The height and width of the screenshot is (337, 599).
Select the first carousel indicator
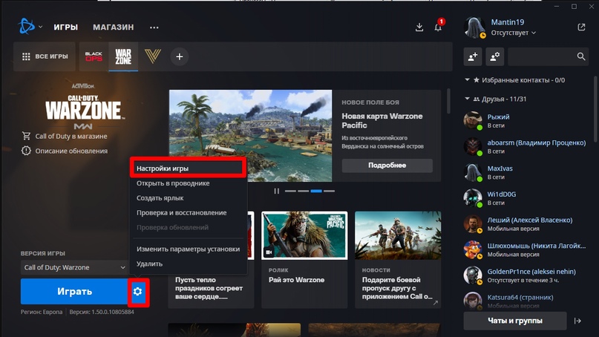point(290,191)
